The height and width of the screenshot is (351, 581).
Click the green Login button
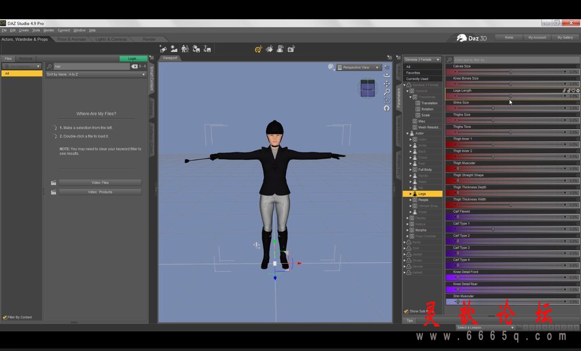(134, 59)
